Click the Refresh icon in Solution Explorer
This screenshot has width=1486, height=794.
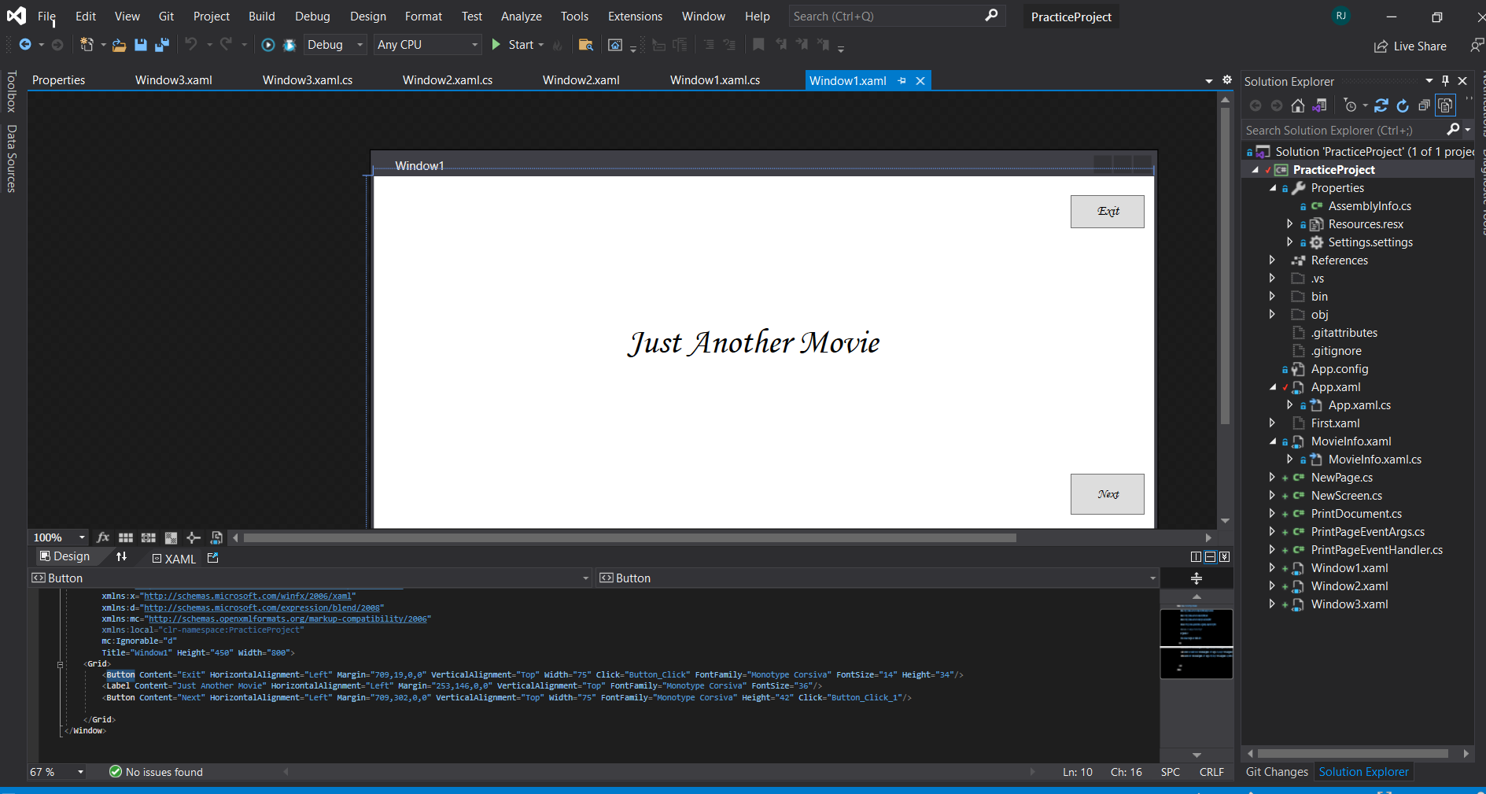(1403, 105)
